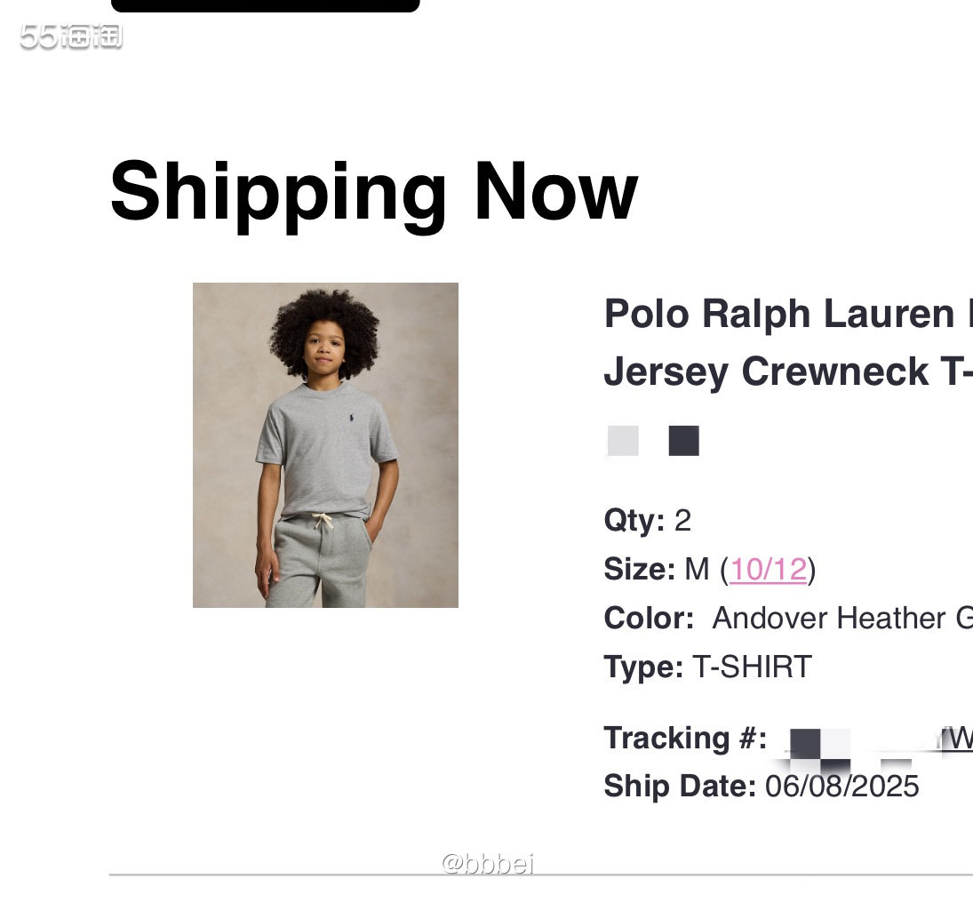The width and height of the screenshot is (973, 903).
Task: Click the Tracking # label
Action: click(x=686, y=738)
